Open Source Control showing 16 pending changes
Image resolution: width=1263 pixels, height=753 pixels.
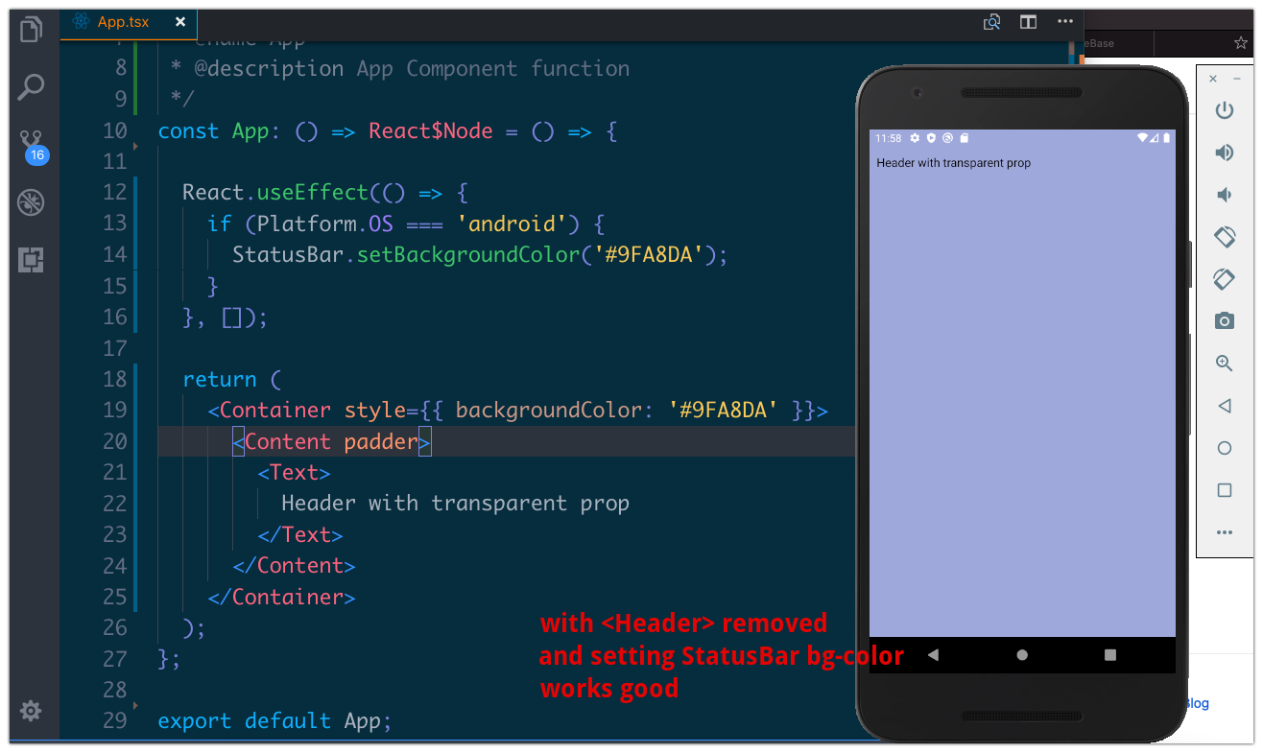[31, 139]
